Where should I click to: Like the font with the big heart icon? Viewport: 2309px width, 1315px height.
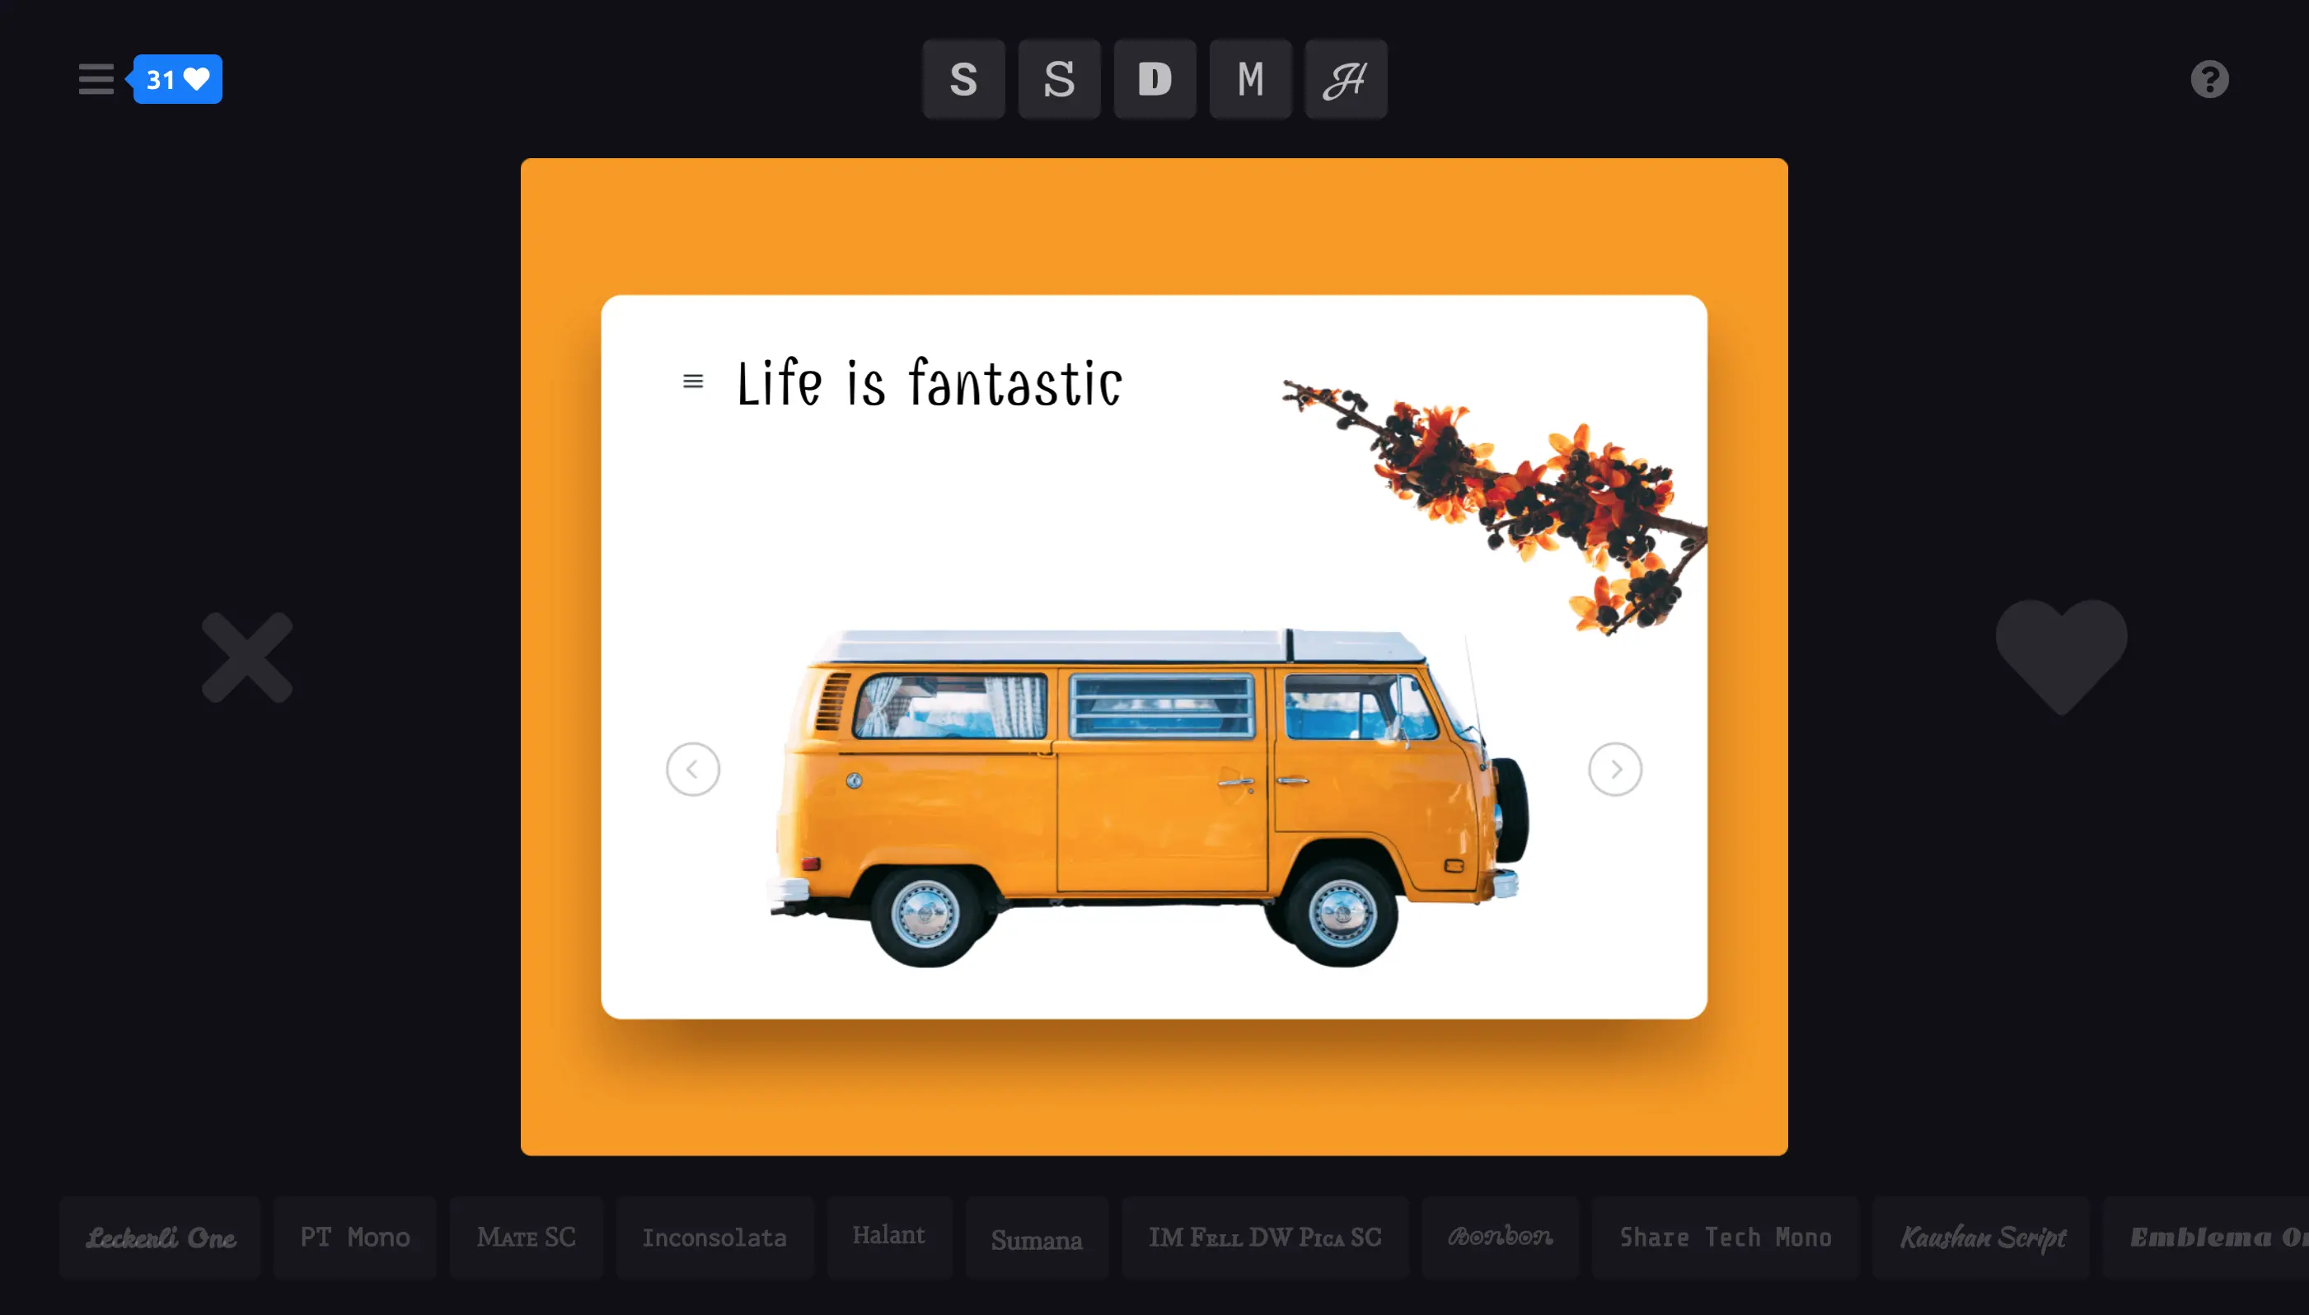(x=2061, y=656)
